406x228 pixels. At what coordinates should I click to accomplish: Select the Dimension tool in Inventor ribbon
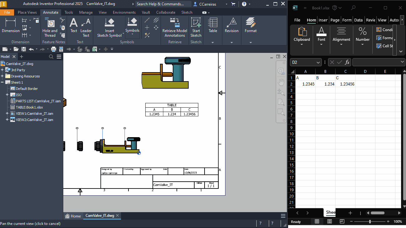pyautogui.click(x=11, y=26)
